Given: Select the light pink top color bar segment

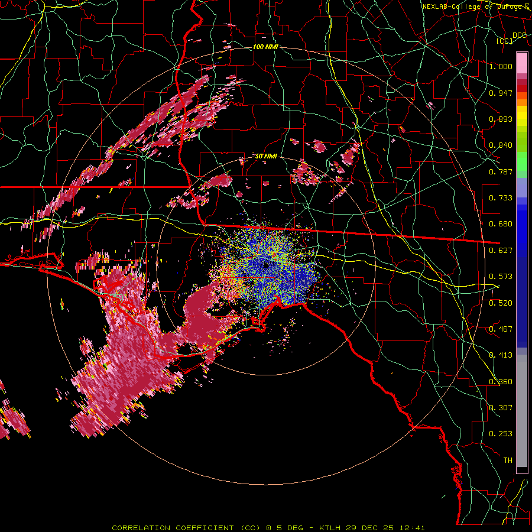Looking at the screenshot, I should [522, 63].
